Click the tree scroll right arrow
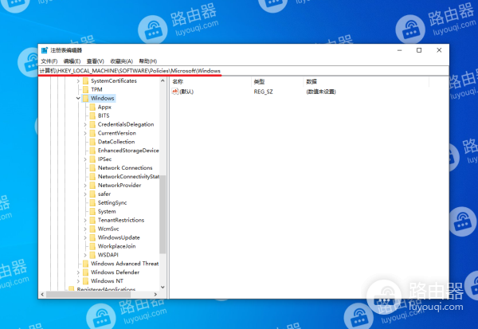The height and width of the screenshot is (329, 478). coord(155,295)
